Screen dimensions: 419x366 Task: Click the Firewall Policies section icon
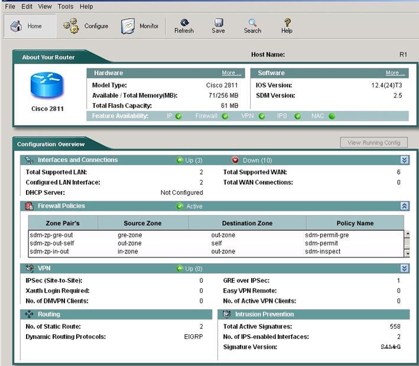click(29, 206)
